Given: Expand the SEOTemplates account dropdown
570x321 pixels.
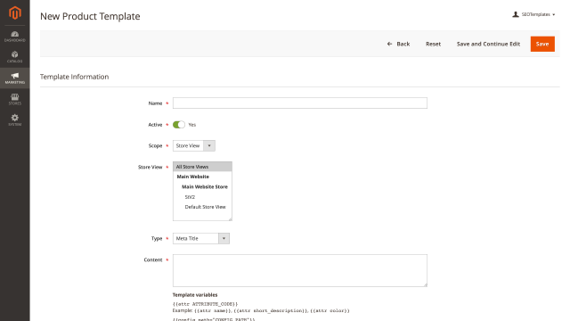Looking at the screenshot, I should coord(538,14).
